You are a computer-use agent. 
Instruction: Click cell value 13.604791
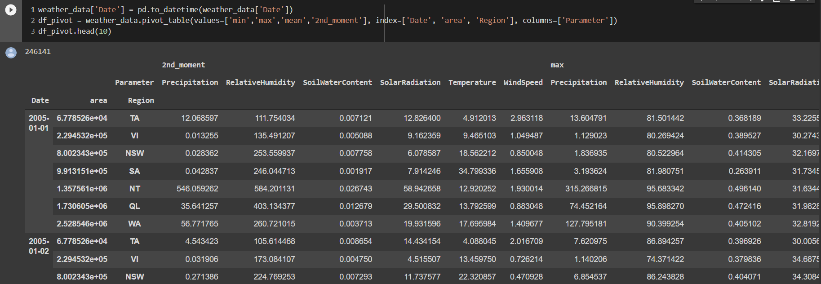[588, 118]
